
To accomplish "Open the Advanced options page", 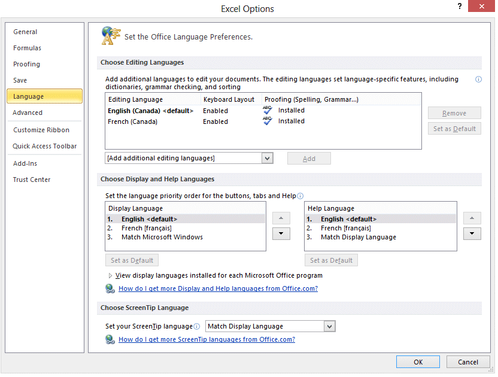I will point(28,112).
